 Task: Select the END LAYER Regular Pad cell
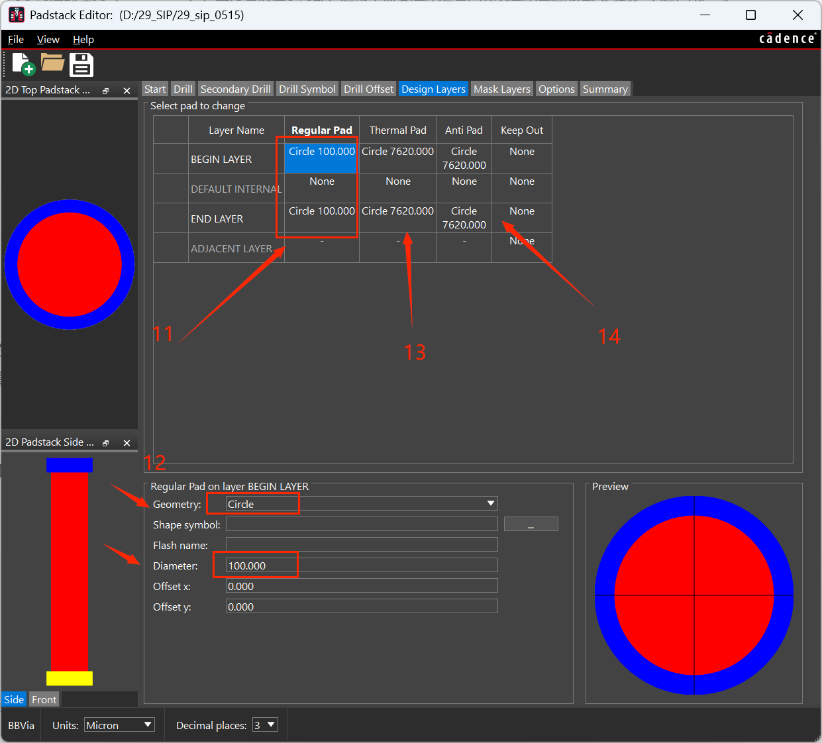pos(322,218)
